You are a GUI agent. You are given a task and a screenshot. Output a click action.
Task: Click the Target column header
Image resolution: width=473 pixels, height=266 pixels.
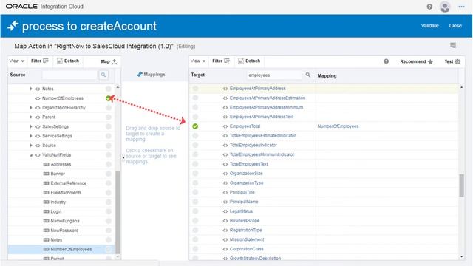pos(198,75)
